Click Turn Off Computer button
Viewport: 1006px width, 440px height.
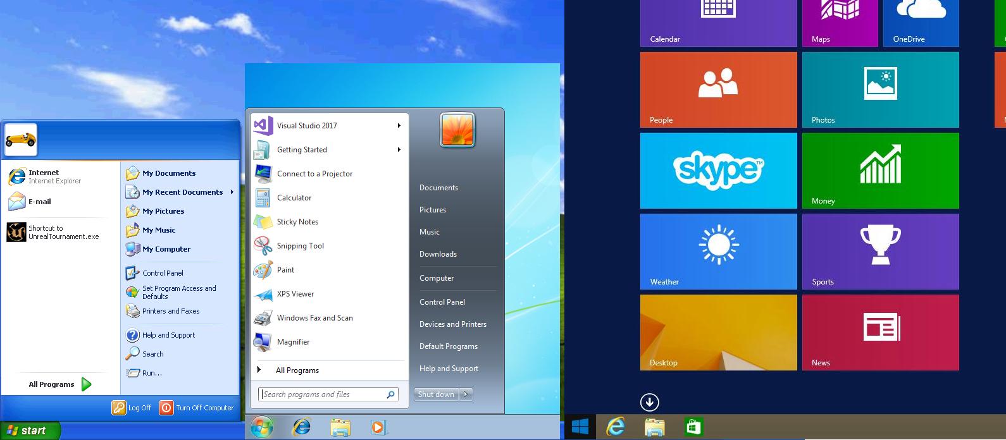(197, 408)
